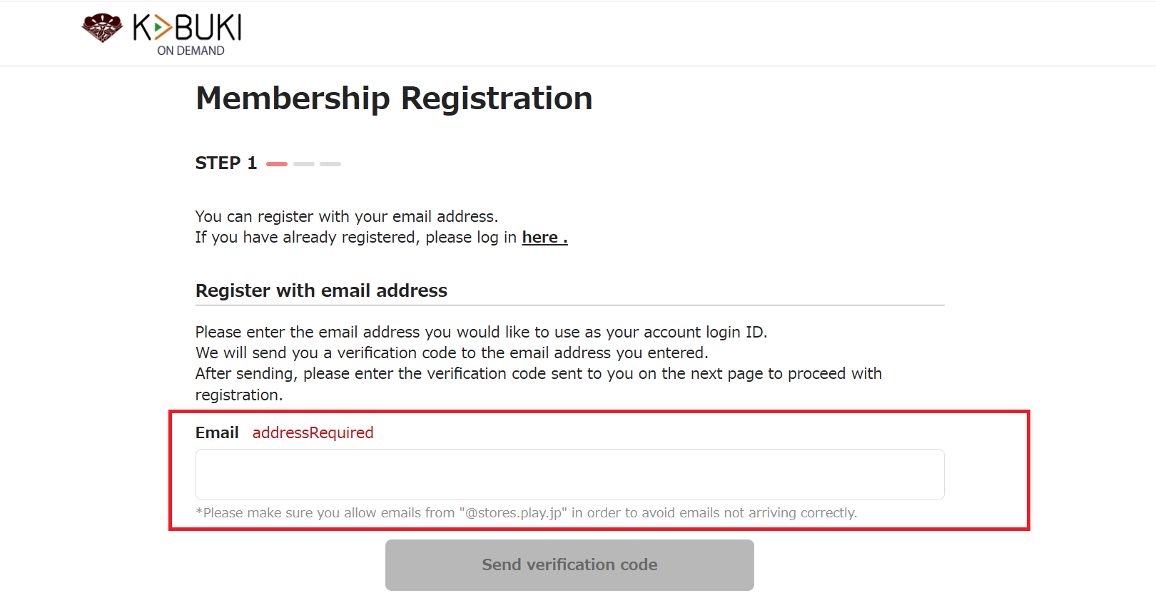Click the Email address input field

[569, 475]
